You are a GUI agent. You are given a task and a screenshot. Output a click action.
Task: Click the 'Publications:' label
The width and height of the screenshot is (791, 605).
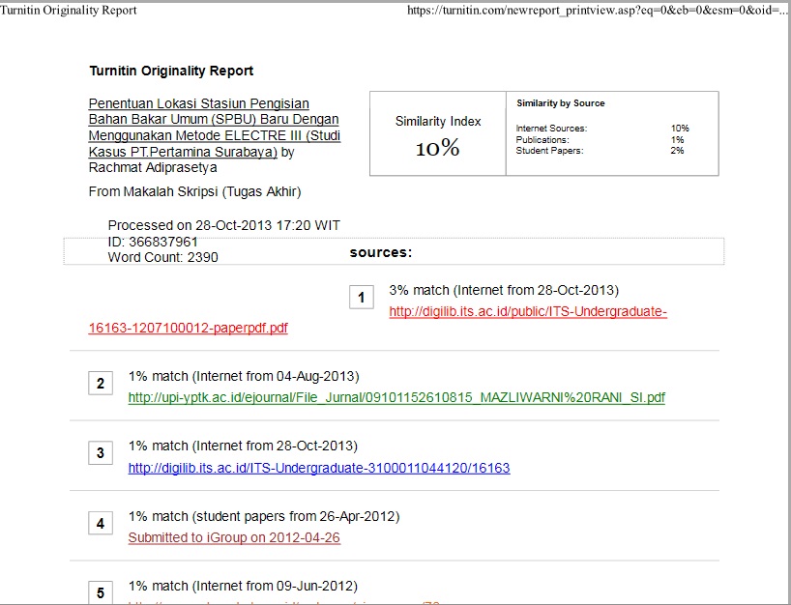tap(545, 140)
